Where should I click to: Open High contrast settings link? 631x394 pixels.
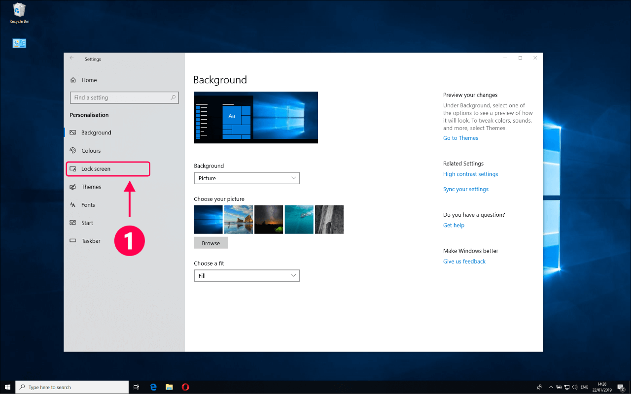click(470, 174)
